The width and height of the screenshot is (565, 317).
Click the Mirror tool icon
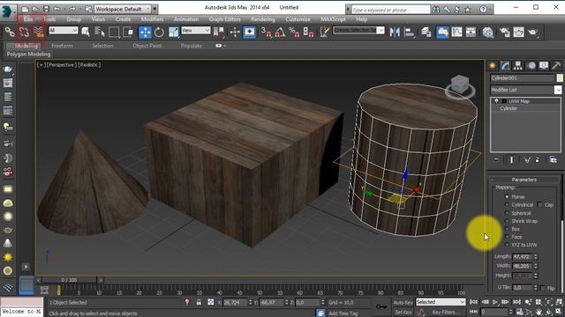[x=395, y=33]
